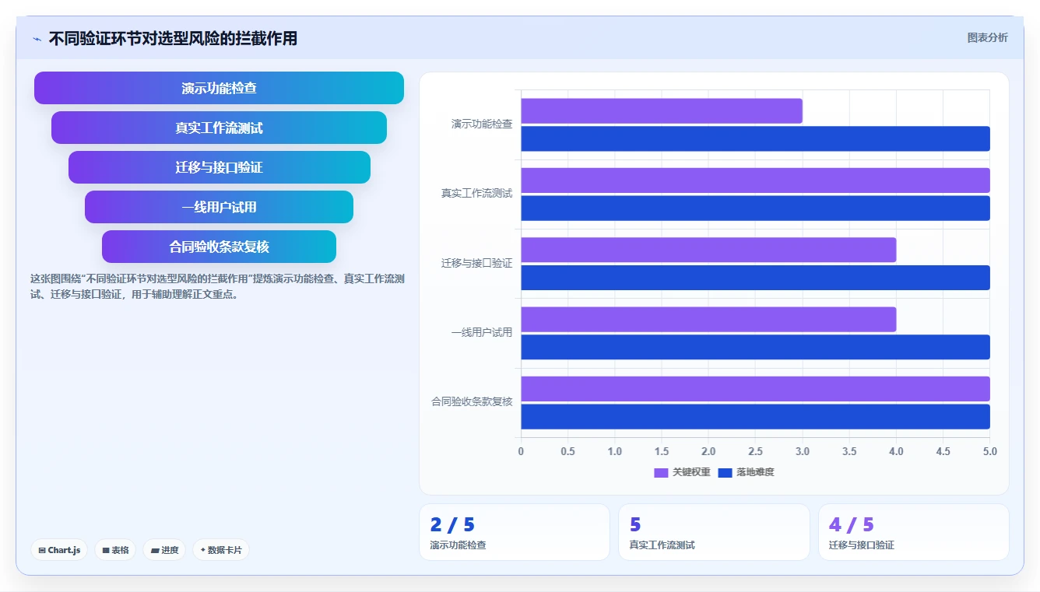Click blue 落地难度 bar for 合同验收条款复核
This screenshot has width=1040, height=592.
click(755, 417)
